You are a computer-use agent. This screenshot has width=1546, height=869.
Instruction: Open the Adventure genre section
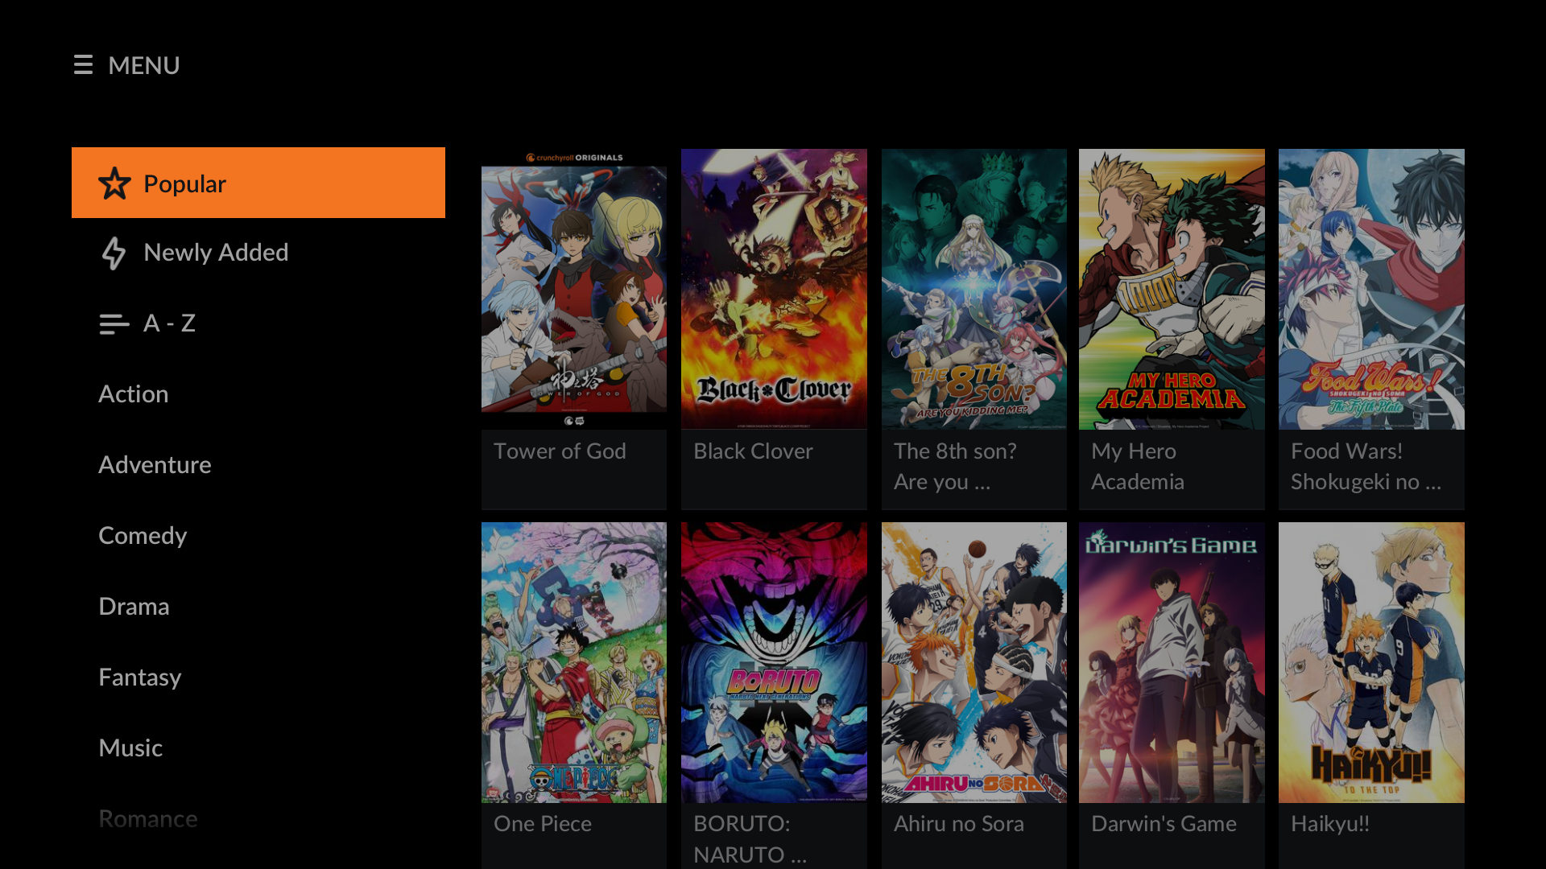(155, 463)
